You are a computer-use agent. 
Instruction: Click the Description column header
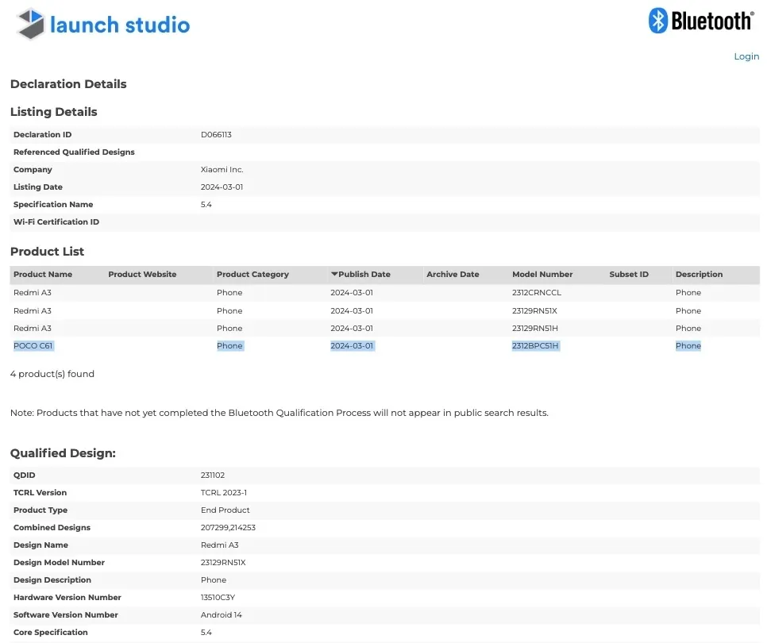click(699, 275)
